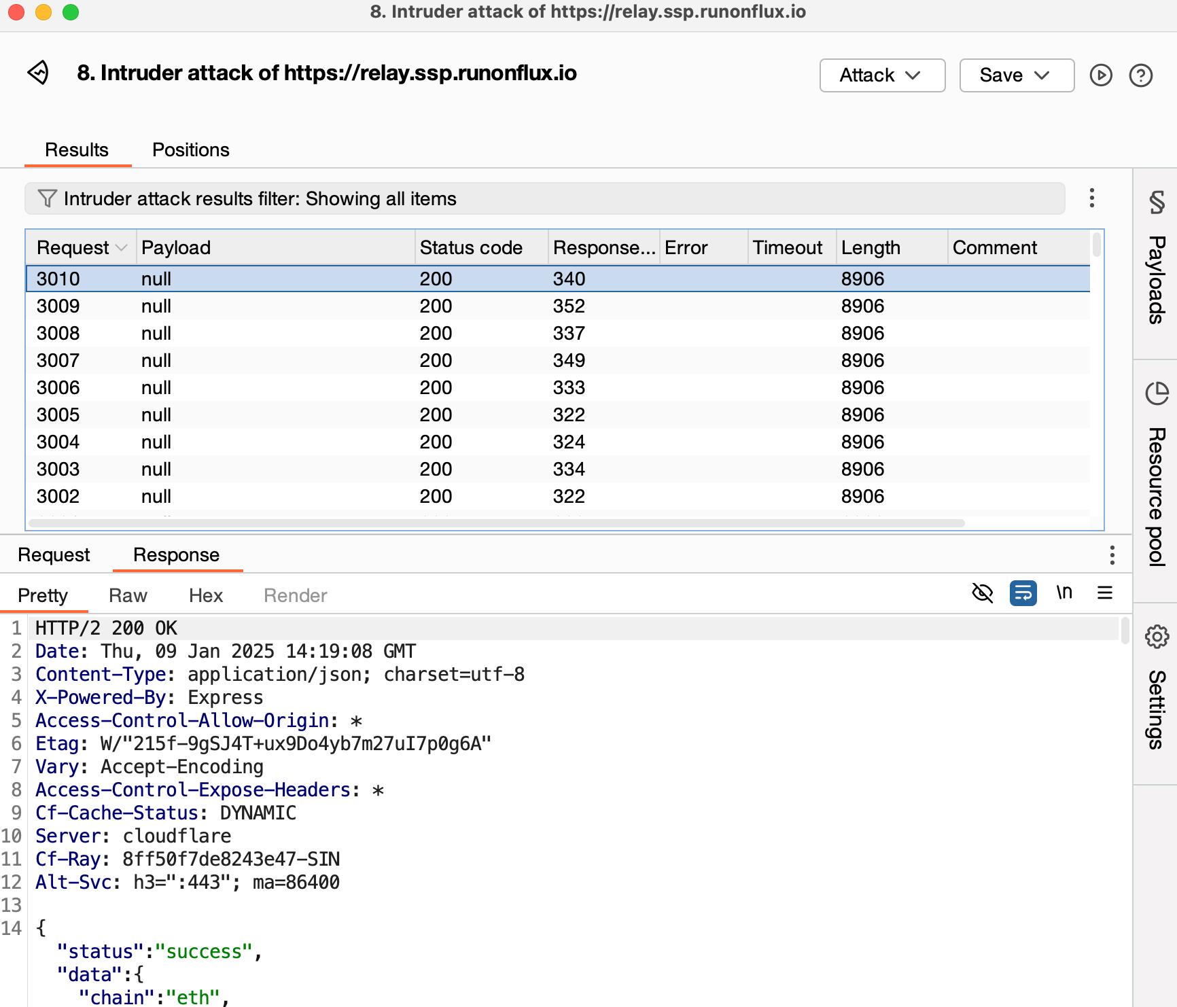Sort by the Request column header
This screenshot has height=1007, width=1177.
pyautogui.click(x=81, y=247)
